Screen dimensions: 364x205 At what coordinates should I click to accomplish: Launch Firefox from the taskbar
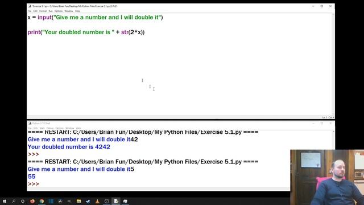pyautogui.click(x=32, y=201)
